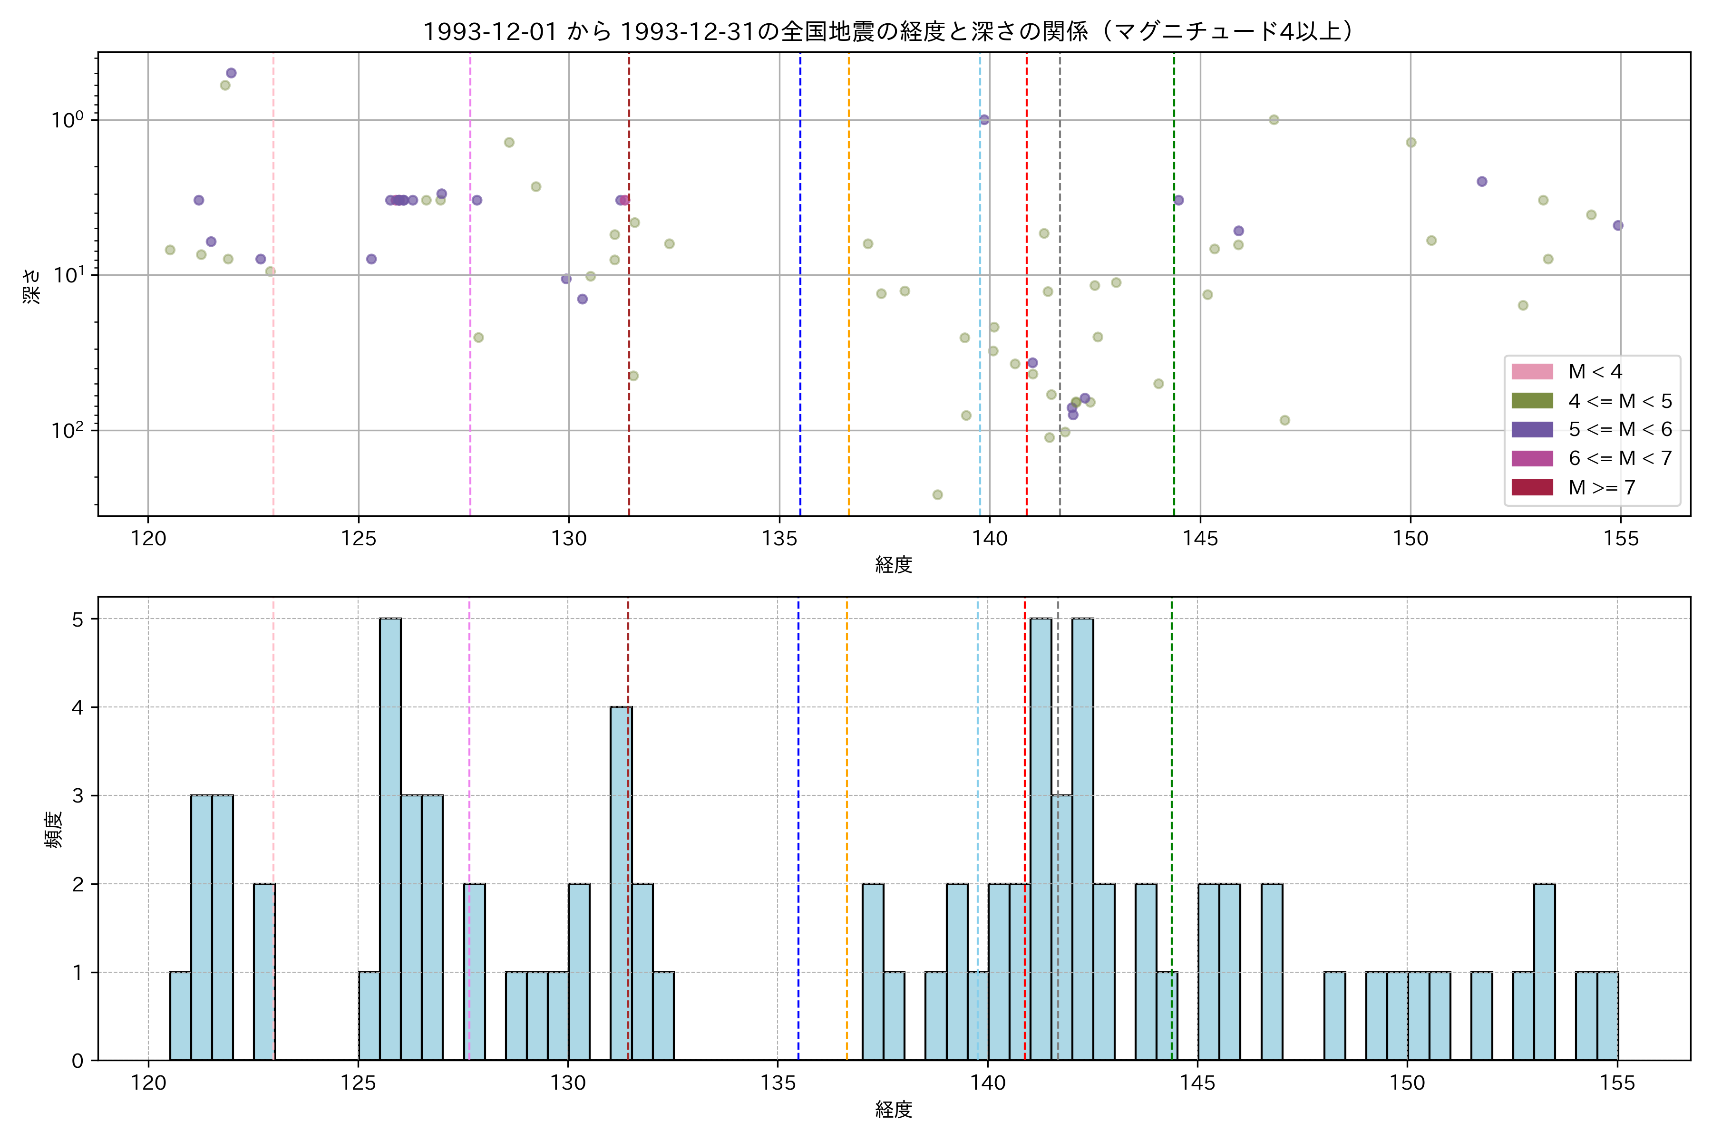Viewport: 1712px width, 1141px height.
Task: Click the 経度 x-axis label of upper plot
Action: pos(893,565)
